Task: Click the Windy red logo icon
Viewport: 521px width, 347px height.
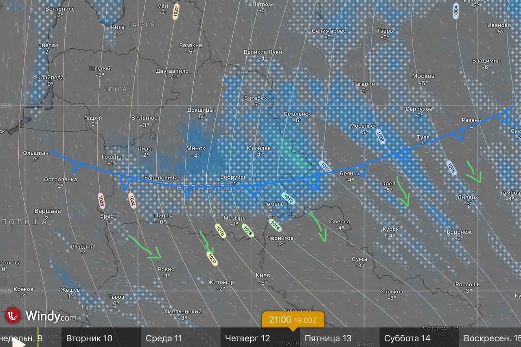Action: click(13, 316)
